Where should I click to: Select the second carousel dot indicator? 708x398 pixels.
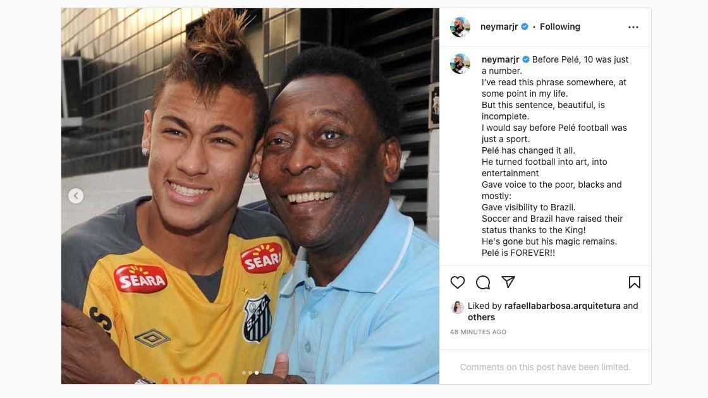coord(250,373)
